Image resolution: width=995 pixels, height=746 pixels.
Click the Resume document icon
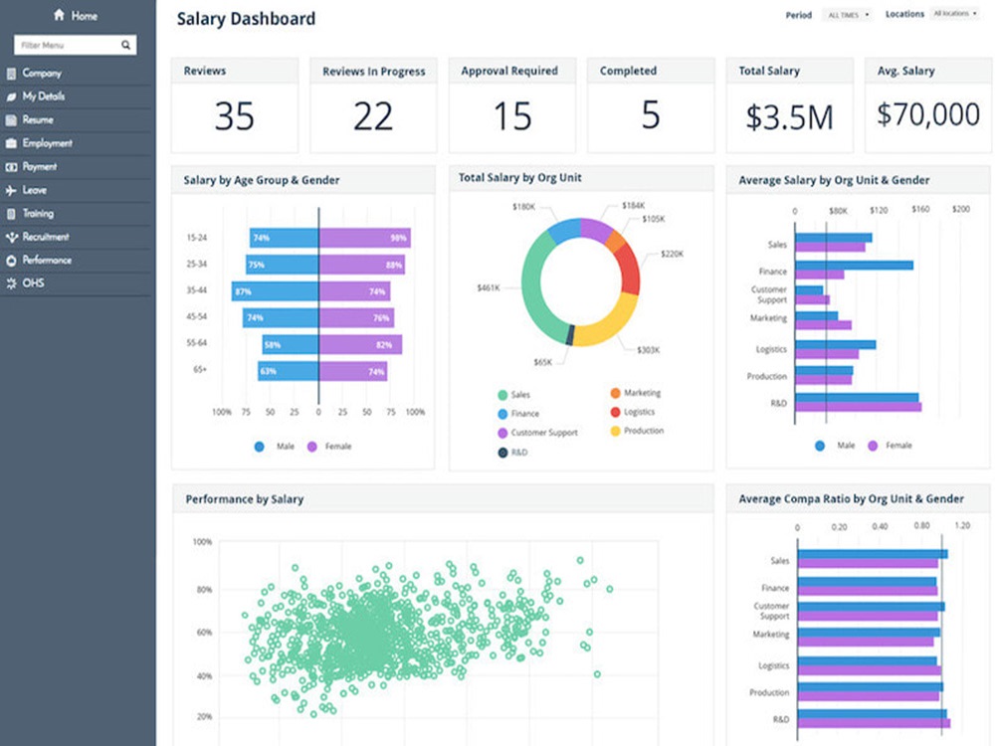click(x=11, y=120)
